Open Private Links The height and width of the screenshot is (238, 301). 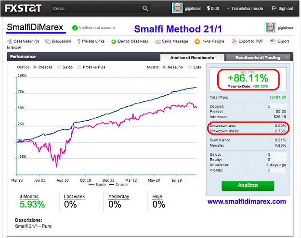pos(93,41)
